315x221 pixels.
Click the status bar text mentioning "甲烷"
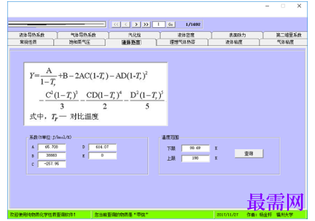point(121,215)
